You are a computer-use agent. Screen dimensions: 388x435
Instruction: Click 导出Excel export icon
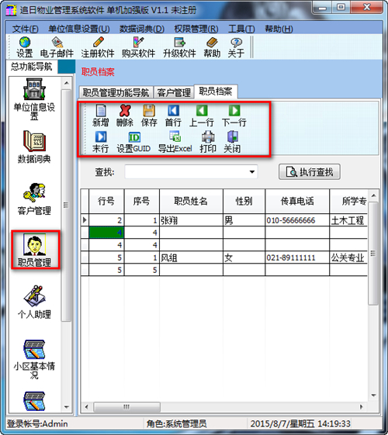click(175, 142)
